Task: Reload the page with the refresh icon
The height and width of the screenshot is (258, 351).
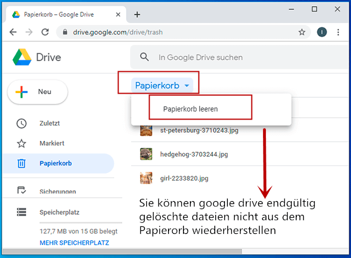Action: pyautogui.click(x=45, y=32)
